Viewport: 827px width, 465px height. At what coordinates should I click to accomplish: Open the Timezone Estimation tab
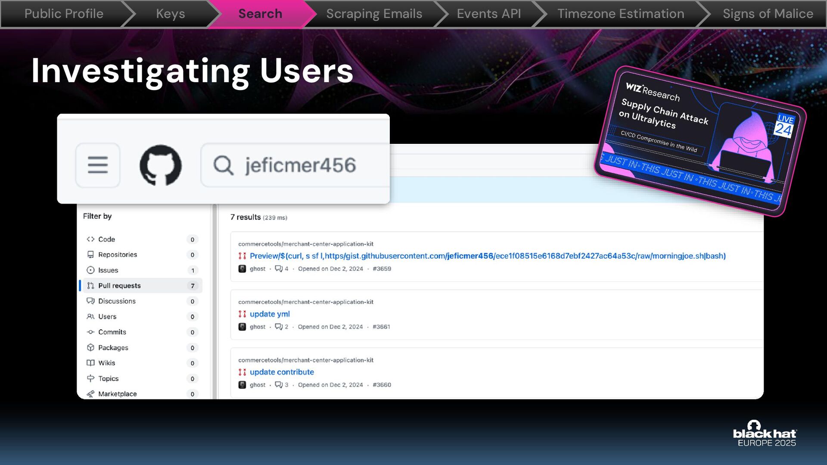[620, 14]
